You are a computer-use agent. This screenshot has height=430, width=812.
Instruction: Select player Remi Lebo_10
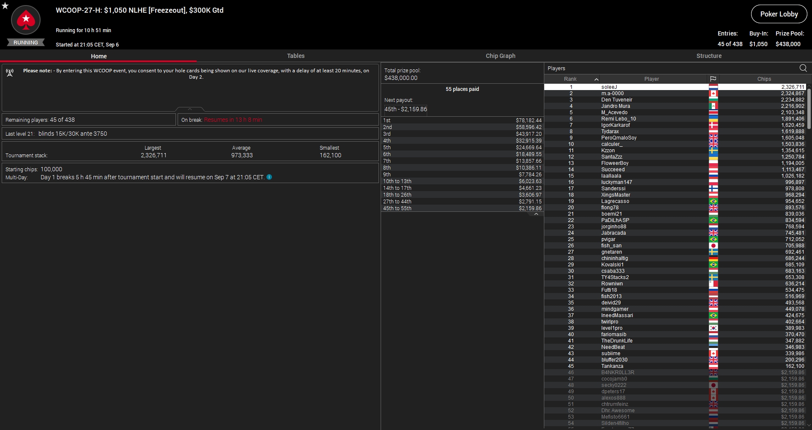pos(675,119)
